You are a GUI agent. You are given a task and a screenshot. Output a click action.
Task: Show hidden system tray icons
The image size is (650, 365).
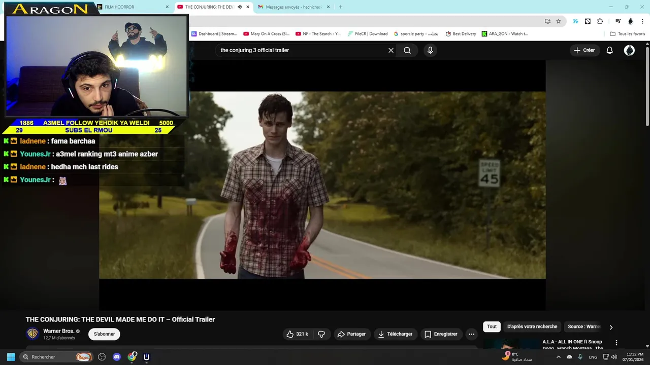click(x=559, y=357)
